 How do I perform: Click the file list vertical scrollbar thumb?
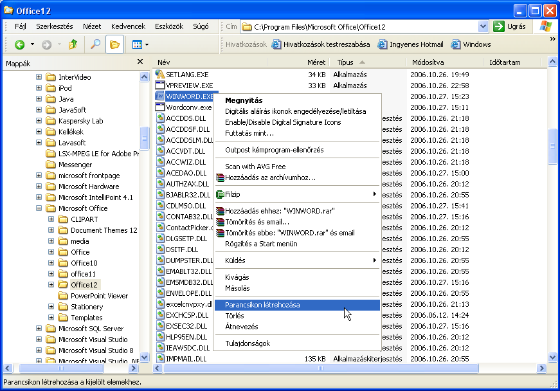(x=552, y=146)
